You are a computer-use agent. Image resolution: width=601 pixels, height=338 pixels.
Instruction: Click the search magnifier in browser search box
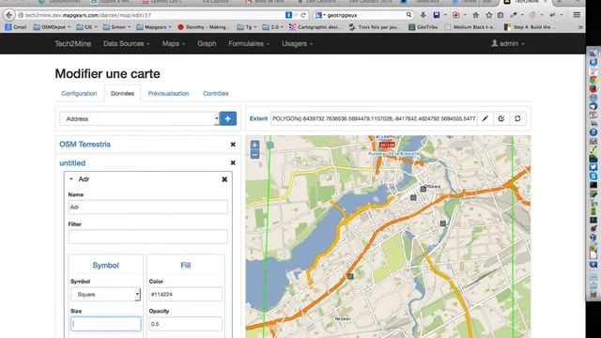click(x=409, y=15)
